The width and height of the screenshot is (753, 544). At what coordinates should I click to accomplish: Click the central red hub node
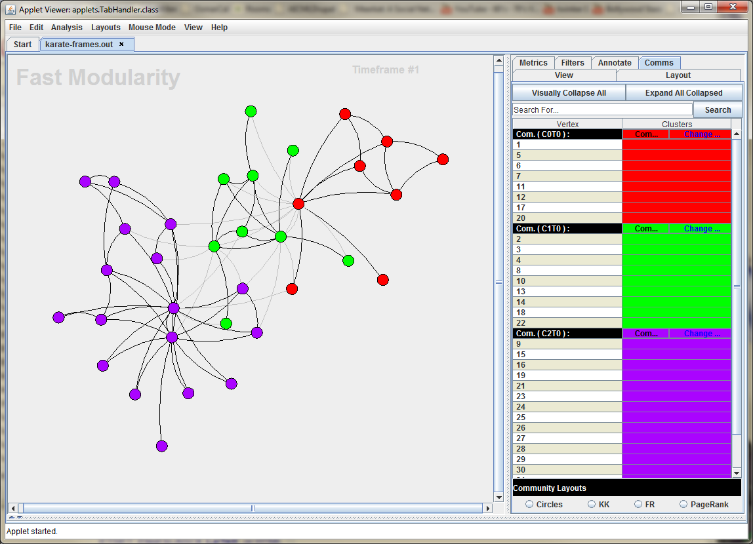298,204
